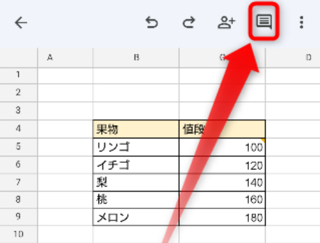320x243 pixels.
Task: Select the cell containing リンゴ
Action: (136, 147)
